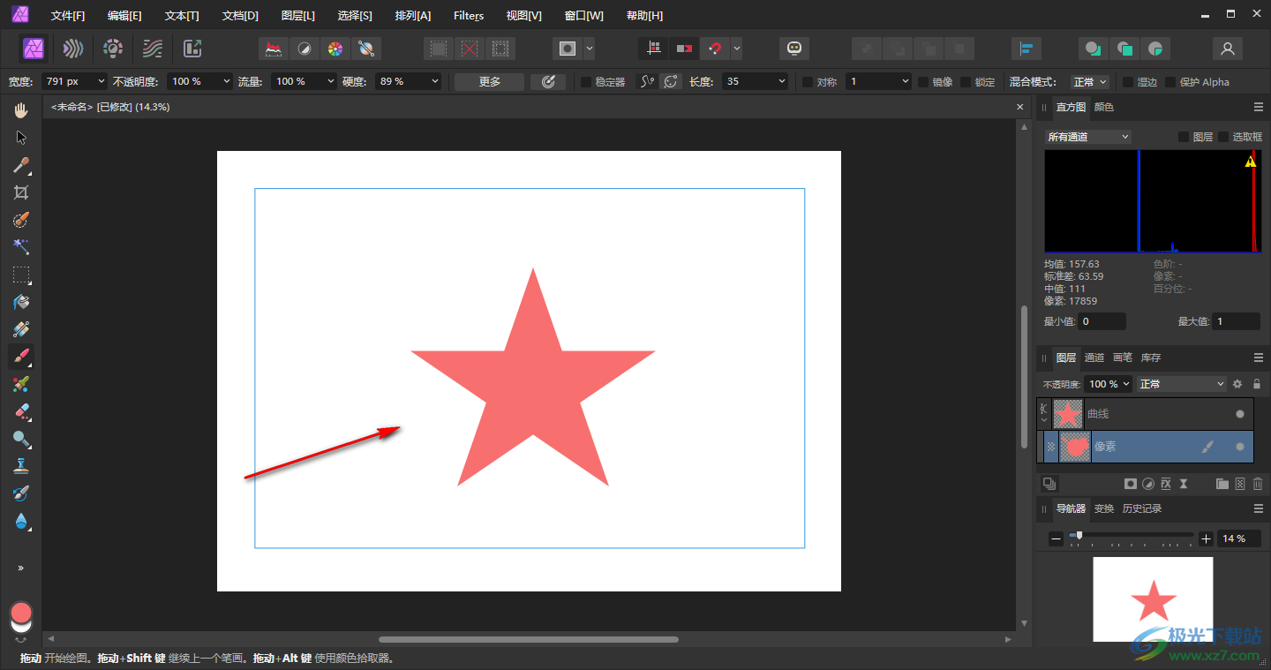Enable the 湿边 wet edges checkbox
Screen dimensions: 1271x670
pos(1128,82)
